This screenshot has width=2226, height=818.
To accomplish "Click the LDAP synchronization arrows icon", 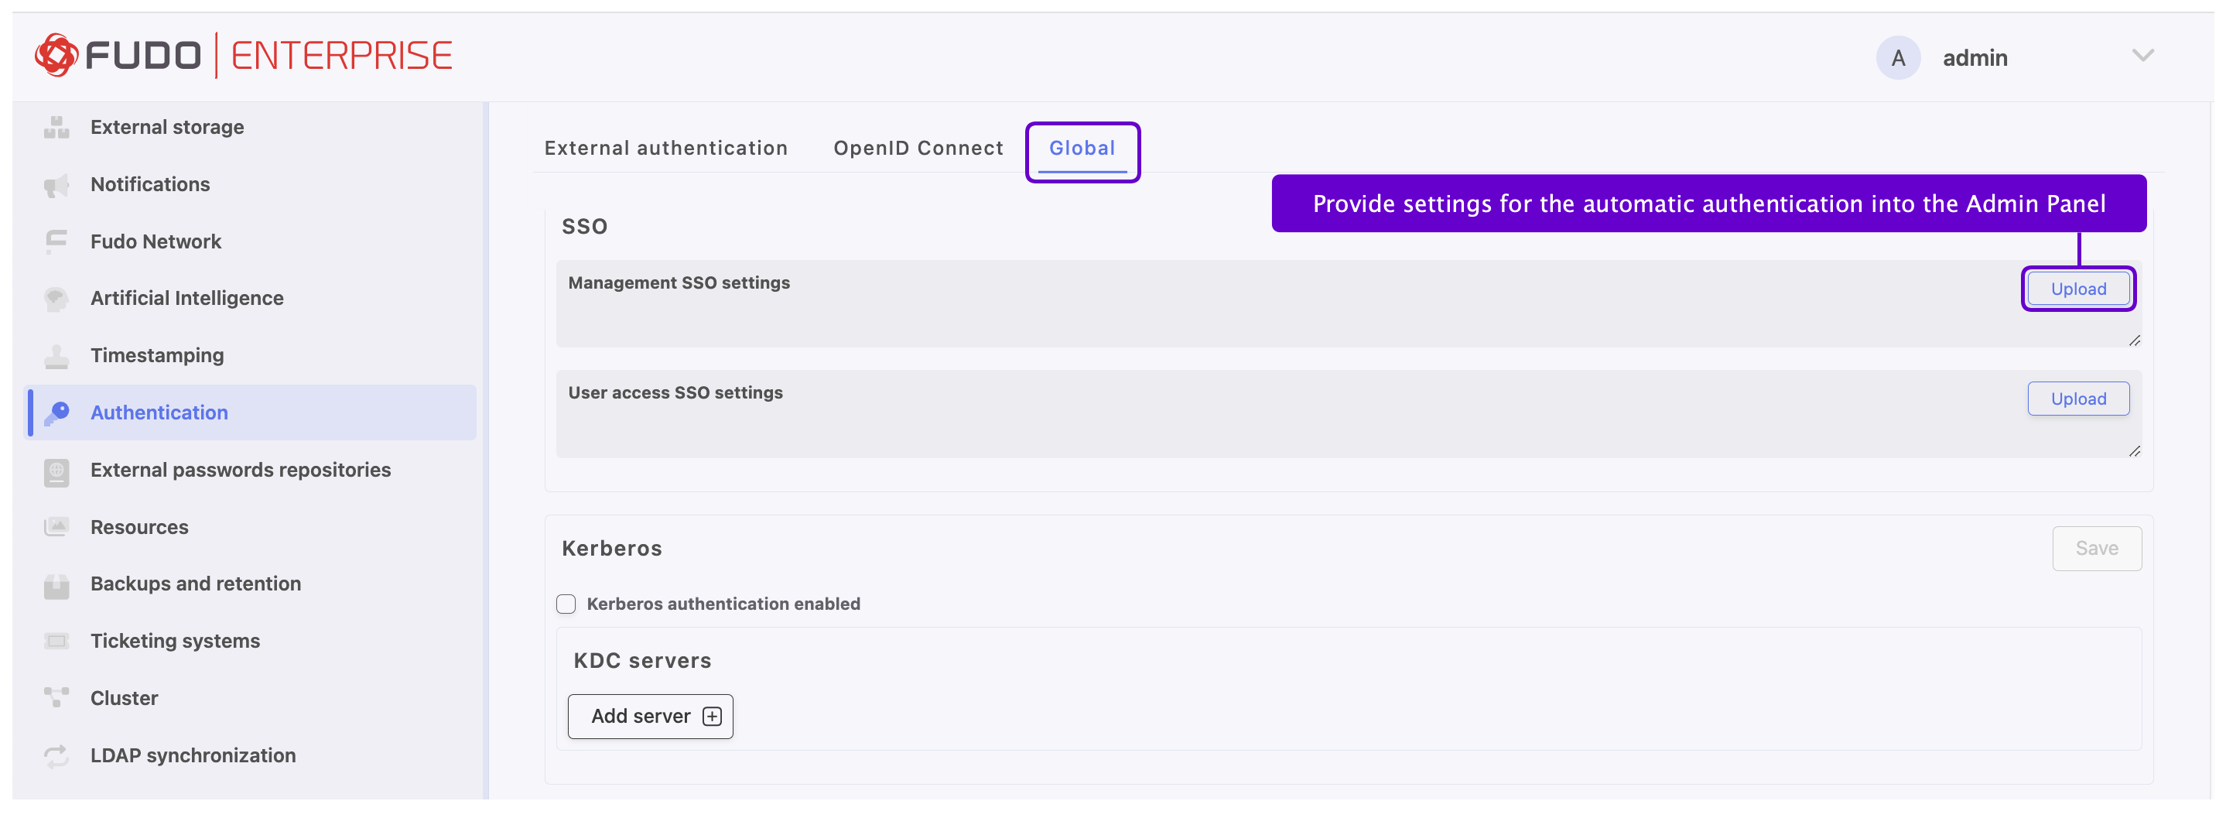I will tap(56, 757).
